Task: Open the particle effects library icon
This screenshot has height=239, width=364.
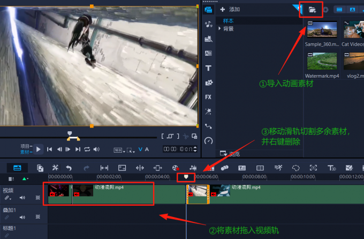Action: pos(208,111)
